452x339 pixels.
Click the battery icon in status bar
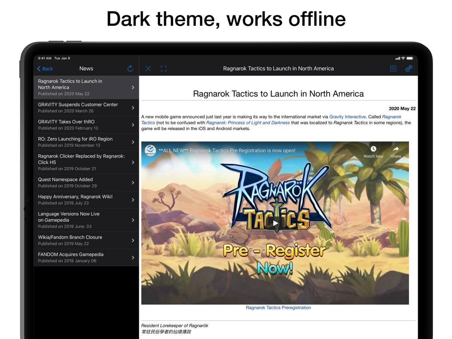click(x=410, y=58)
